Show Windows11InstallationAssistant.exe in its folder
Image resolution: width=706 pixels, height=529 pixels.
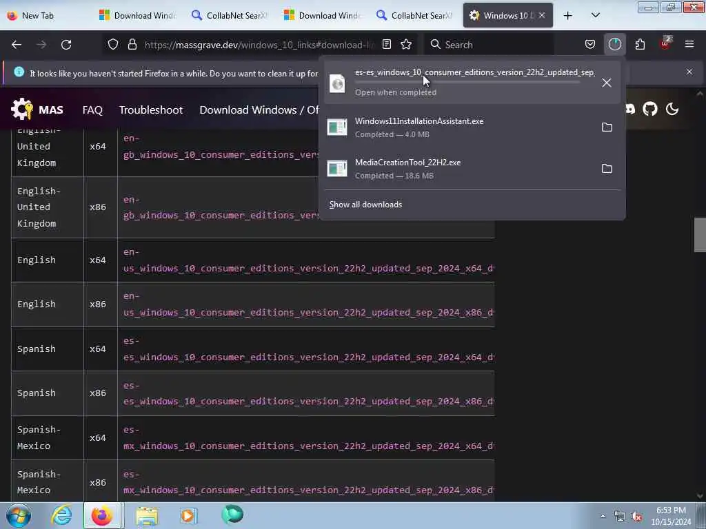point(607,127)
